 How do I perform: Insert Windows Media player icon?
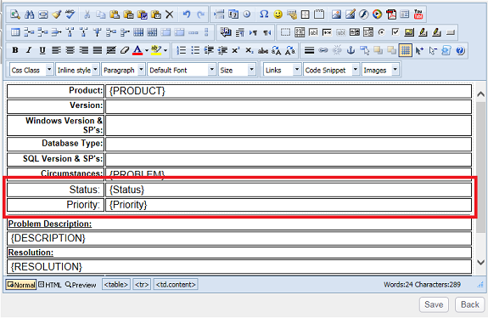377,14
